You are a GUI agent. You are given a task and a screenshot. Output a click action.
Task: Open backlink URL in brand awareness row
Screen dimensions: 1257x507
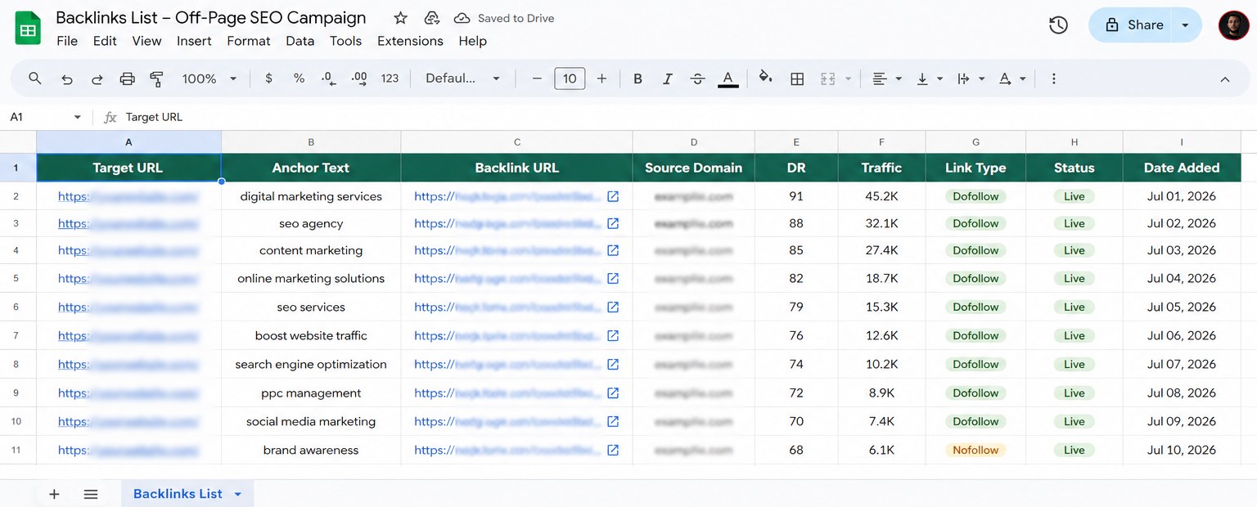tap(507, 450)
